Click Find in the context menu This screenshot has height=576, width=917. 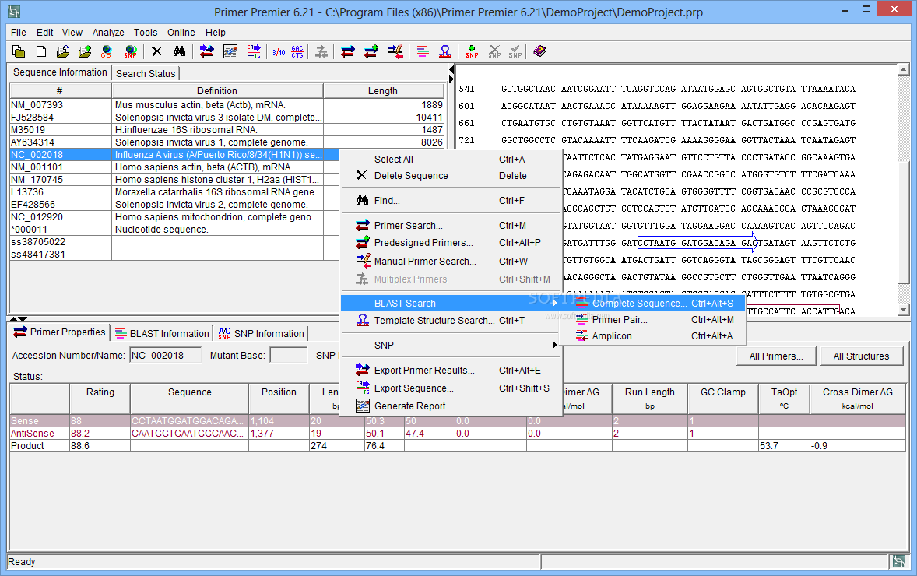450,201
